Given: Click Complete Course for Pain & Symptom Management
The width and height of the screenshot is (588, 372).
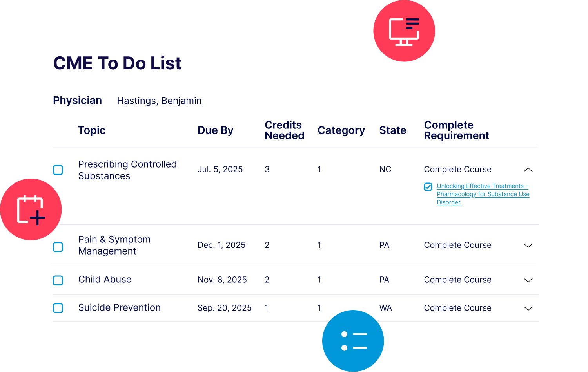Looking at the screenshot, I should coord(457,245).
